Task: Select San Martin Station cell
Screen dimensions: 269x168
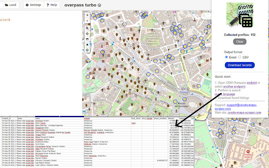Action: coord(60,163)
